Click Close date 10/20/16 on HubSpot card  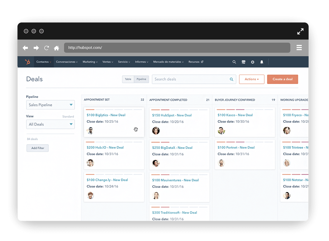(x=168, y=122)
